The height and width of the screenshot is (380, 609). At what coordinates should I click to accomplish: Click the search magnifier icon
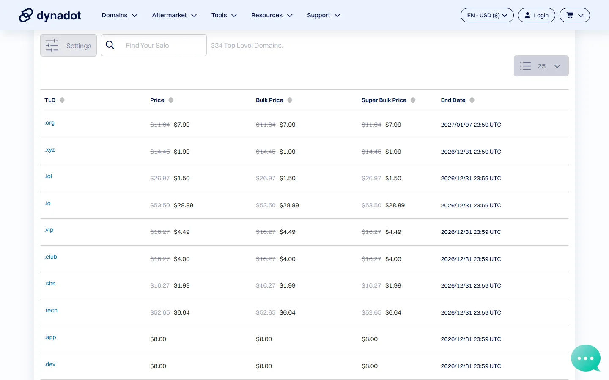coord(110,45)
